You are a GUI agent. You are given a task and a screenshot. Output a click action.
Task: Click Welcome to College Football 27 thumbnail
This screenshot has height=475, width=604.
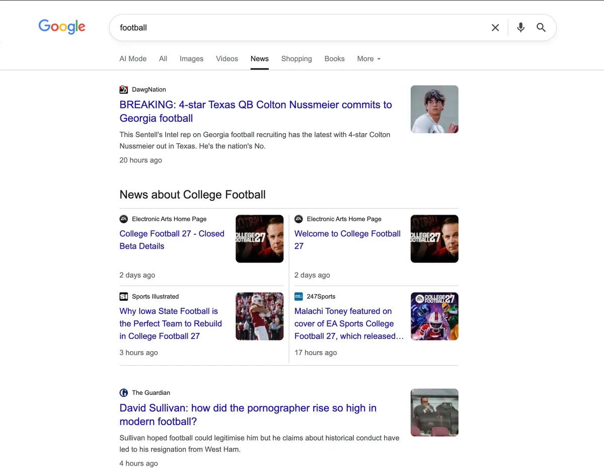434,239
